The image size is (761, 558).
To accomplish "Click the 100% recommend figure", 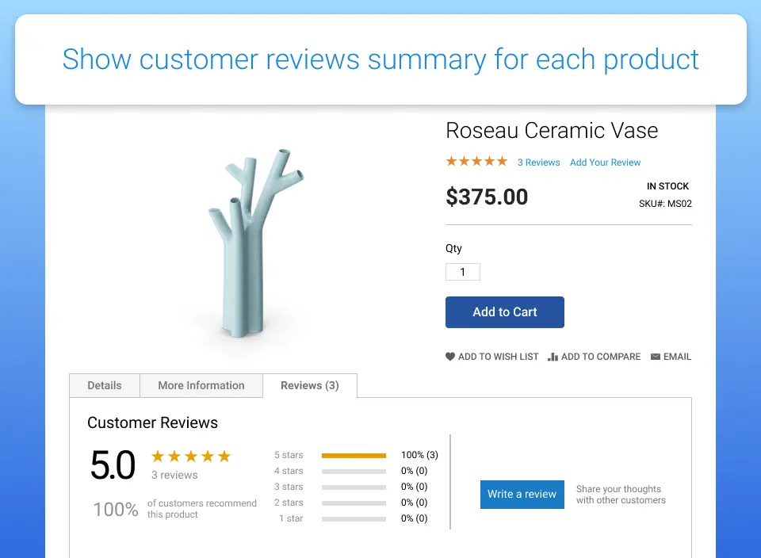I will pos(116,509).
